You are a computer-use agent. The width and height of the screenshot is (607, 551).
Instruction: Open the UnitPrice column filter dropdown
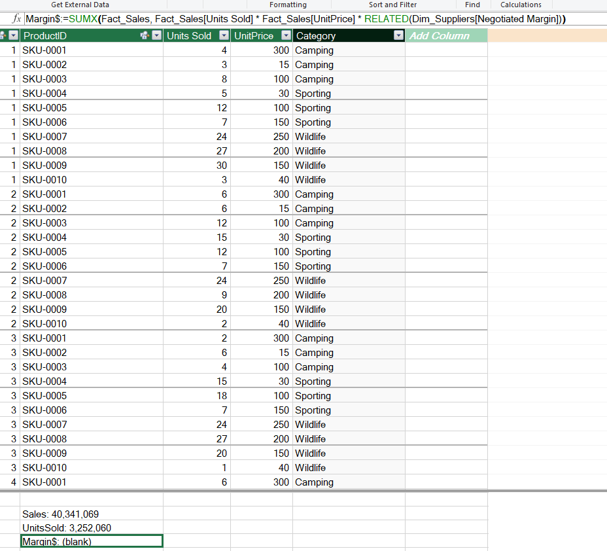click(x=286, y=35)
